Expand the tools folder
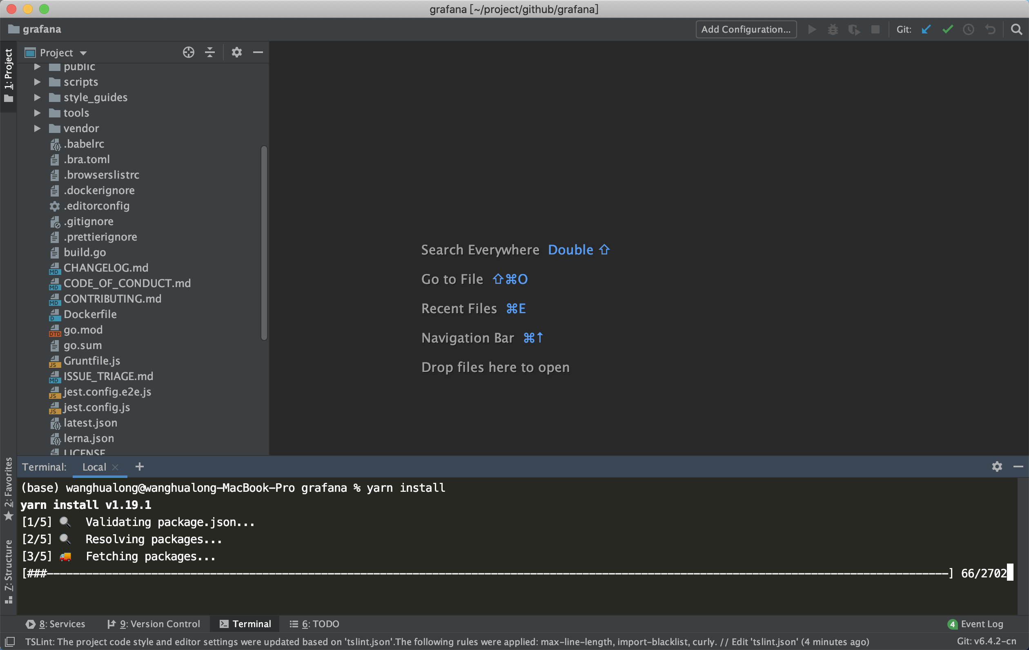Screen dimensions: 1029x650 point(37,113)
